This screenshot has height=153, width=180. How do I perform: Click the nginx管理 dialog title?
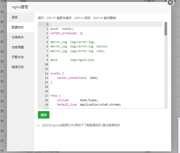point(20,7)
